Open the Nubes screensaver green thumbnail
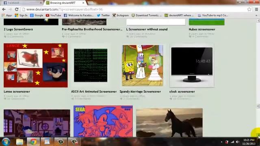This screenshot has width=260, height=146. point(207,22)
